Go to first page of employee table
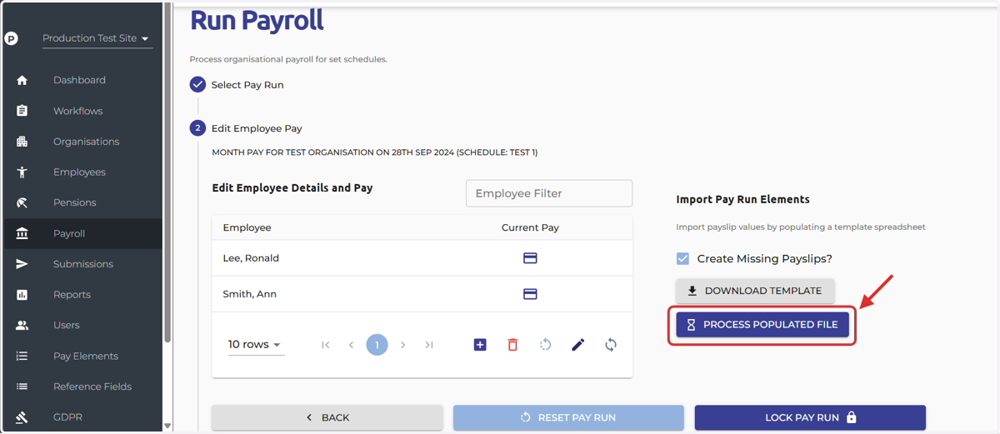Viewport: 1000px width, 434px height. click(325, 345)
